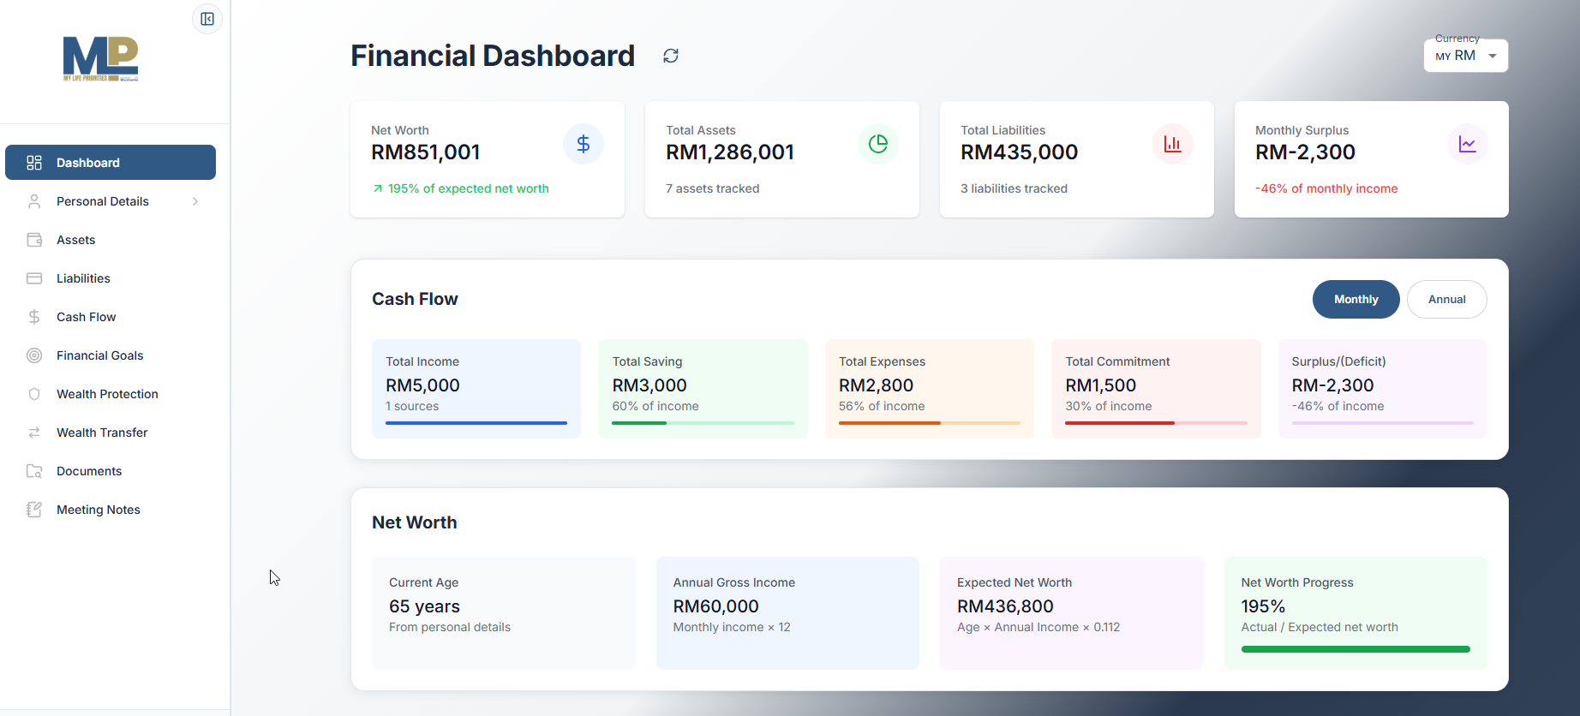Switch cash flow view to Annual
The image size is (1580, 716).
click(1446, 300)
